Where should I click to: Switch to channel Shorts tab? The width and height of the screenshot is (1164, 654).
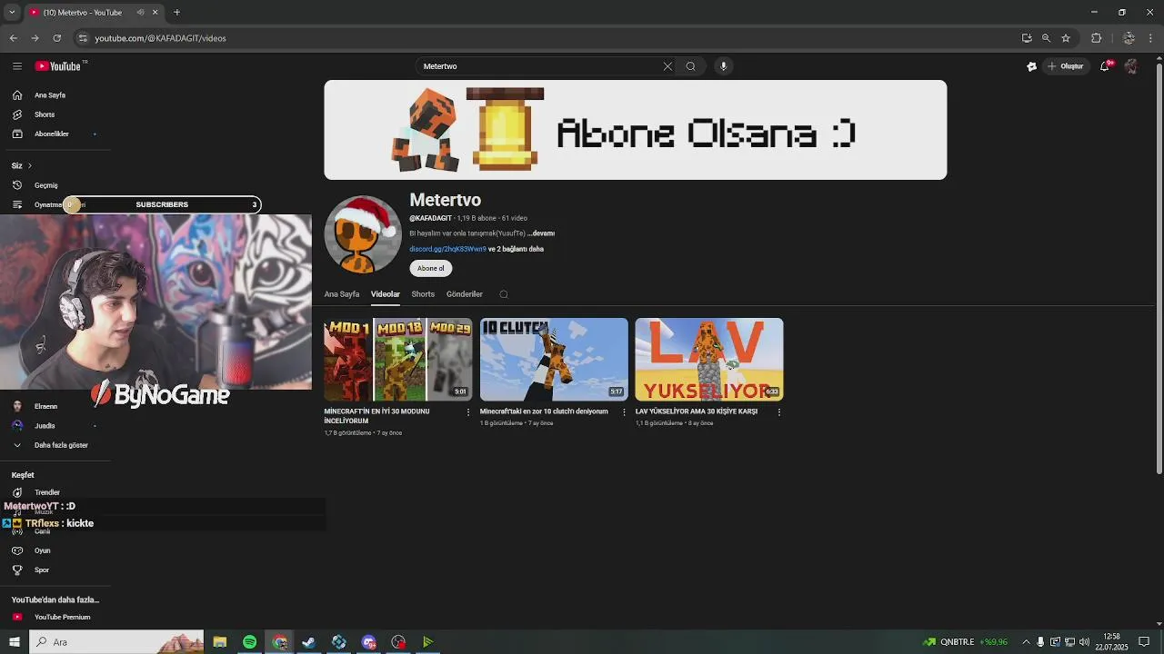[423, 294]
